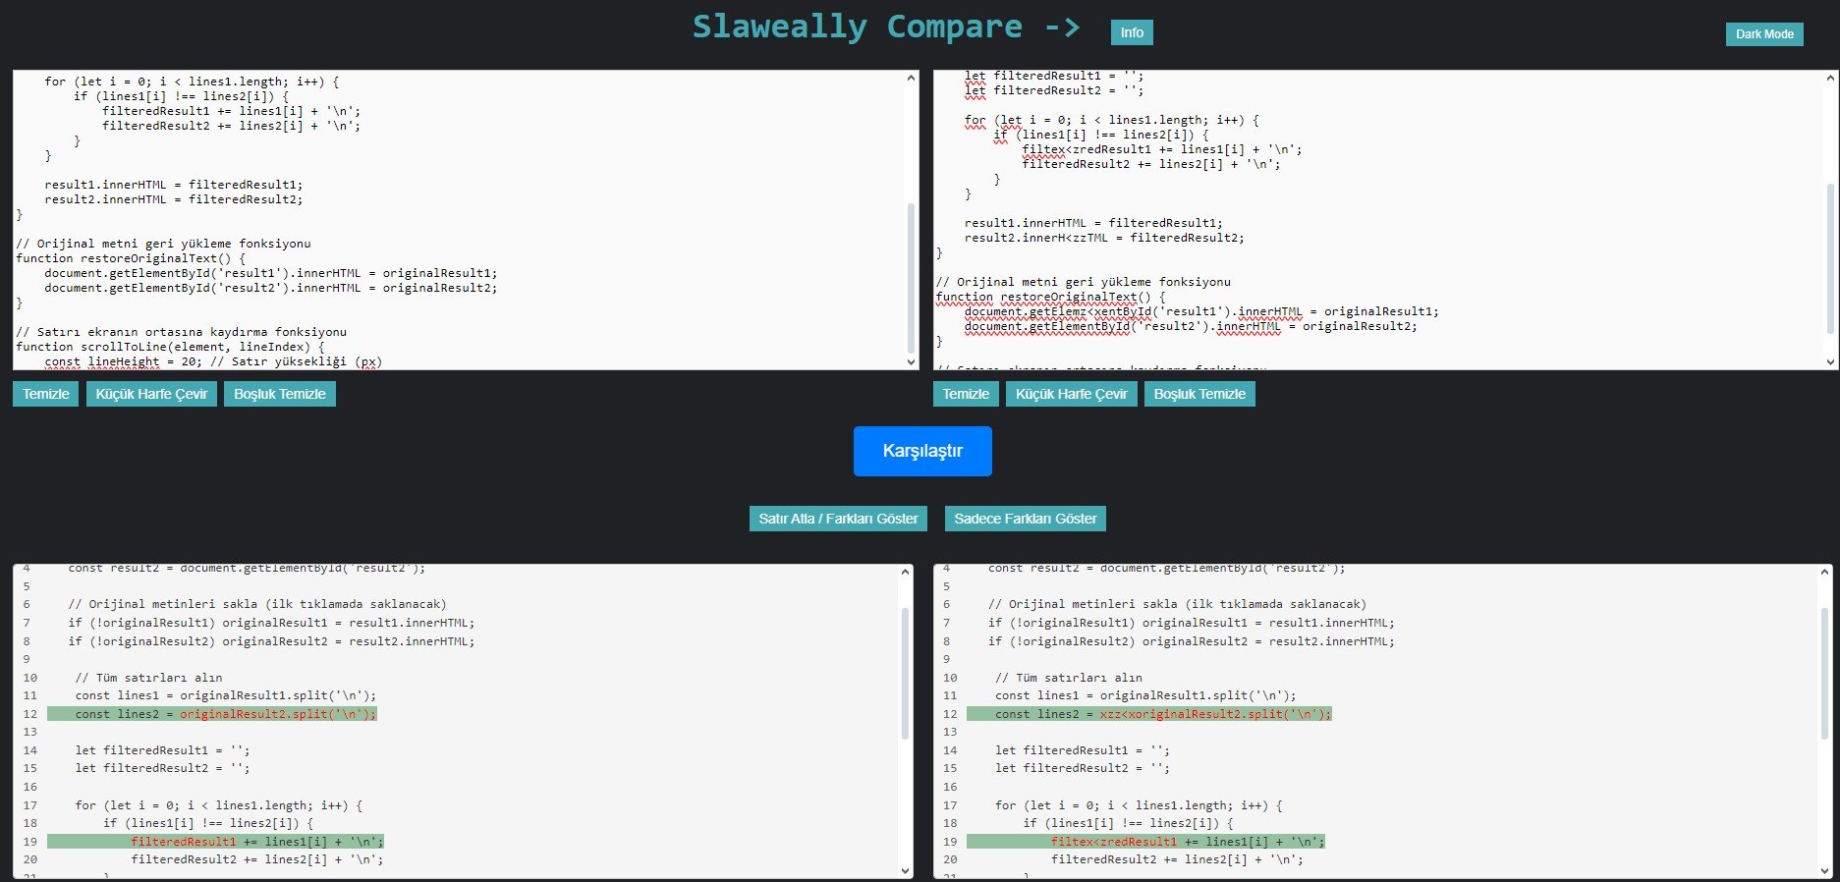Click left input scrollbar thumb
The height and width of the screenshot is (882, 1840).
912,277
